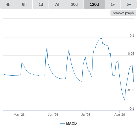The height and width of the screenshot is (131, 137).
Task: Switch to the 8h time range
Action: pyautogui.click(x=24, y=4)
